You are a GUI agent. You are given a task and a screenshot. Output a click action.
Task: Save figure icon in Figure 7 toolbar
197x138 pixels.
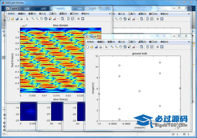coord(96,47)
